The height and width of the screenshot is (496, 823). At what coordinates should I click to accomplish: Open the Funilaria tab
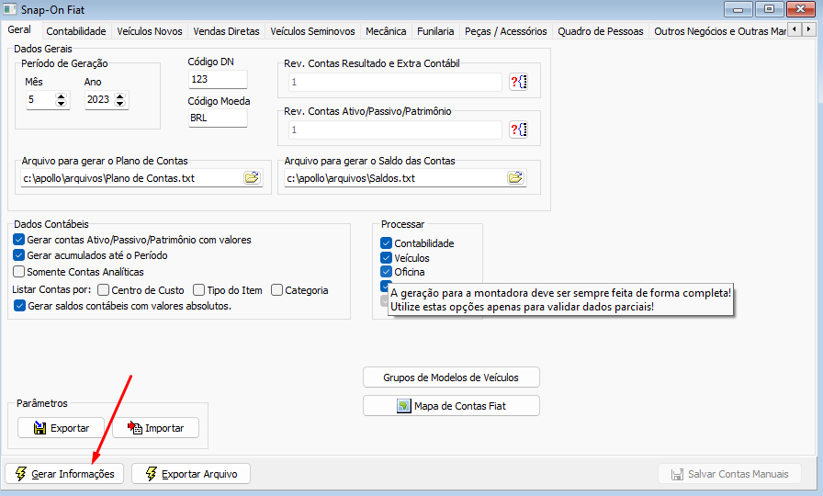click(x=435, y=31)
